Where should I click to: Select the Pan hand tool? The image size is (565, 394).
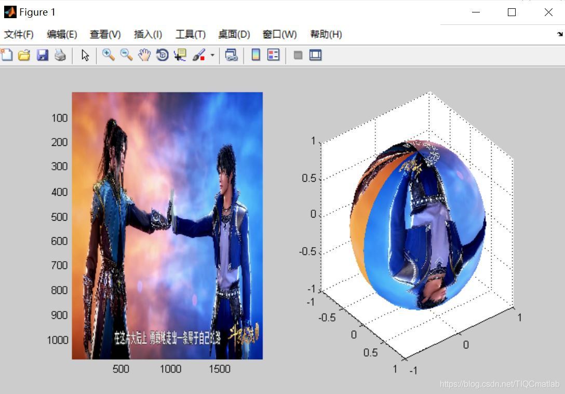[144, 55]
